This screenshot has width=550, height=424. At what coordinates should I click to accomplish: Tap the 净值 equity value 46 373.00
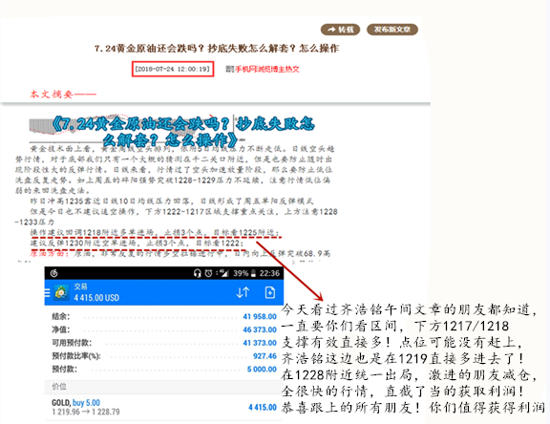pyautogui.click(x=260, y=329)
